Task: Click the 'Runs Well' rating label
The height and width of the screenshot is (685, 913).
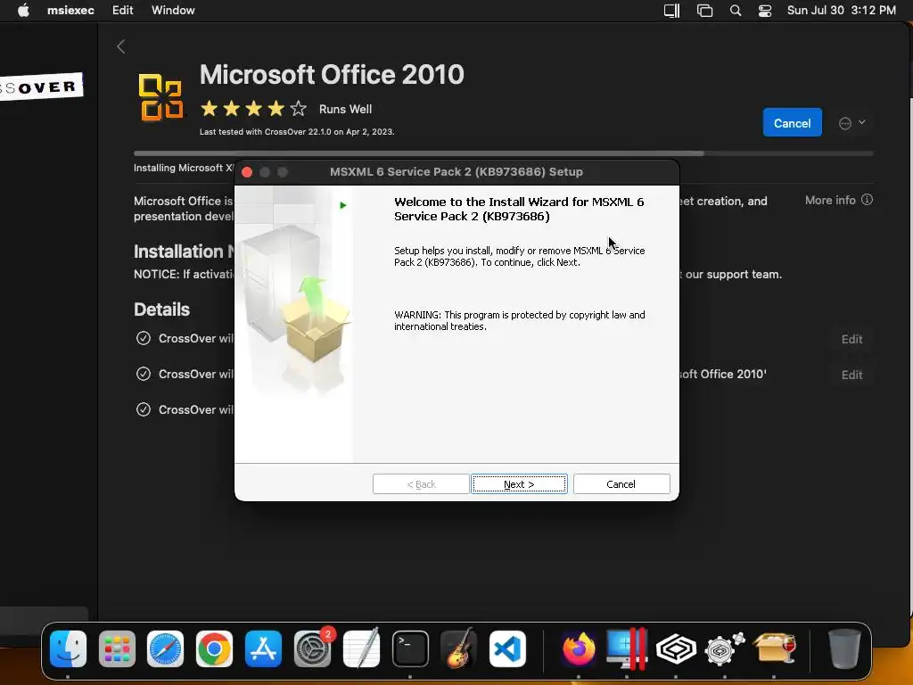Action: tap(345, 110)
